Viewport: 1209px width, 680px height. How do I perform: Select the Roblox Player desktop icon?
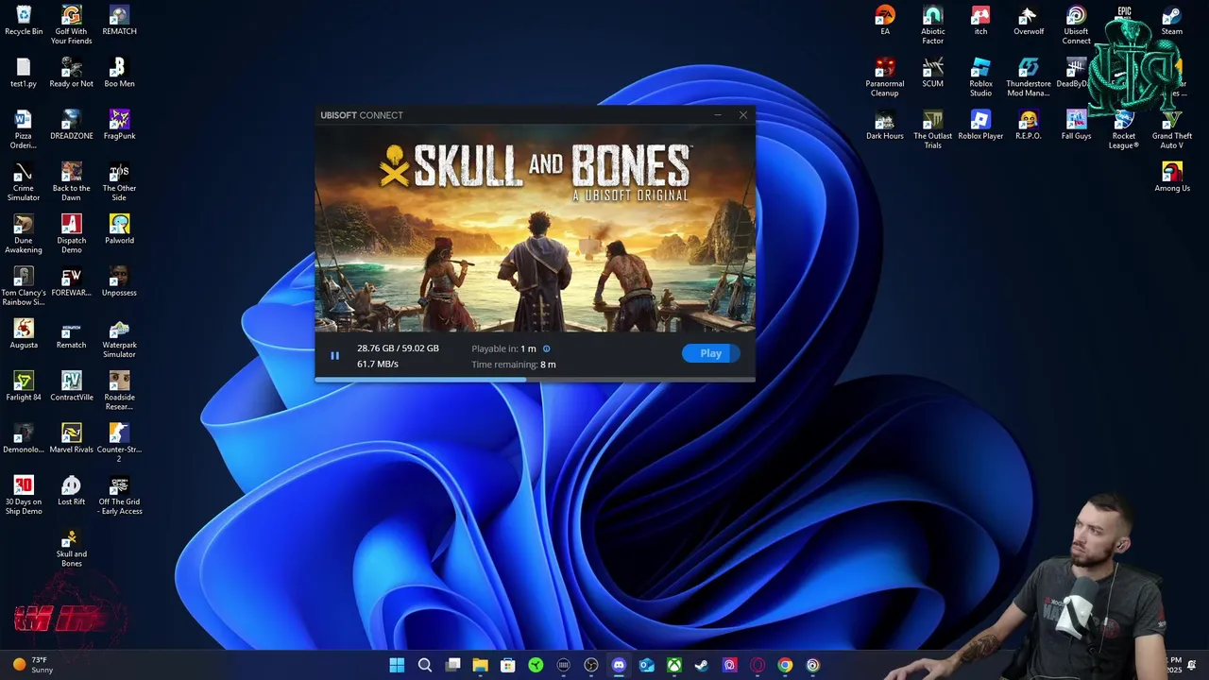(980, 125)
